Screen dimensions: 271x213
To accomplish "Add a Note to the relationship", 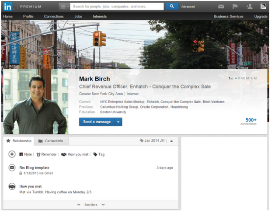I will tap(25, 154).
